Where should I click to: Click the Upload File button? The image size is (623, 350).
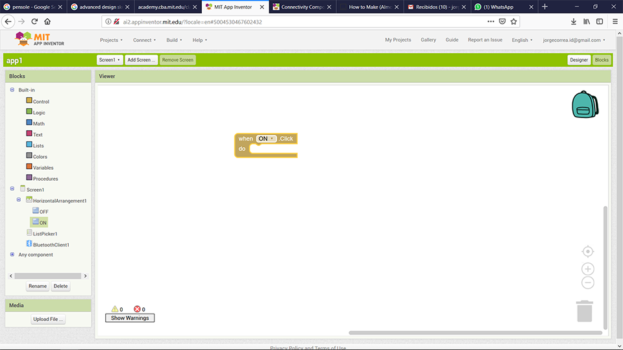click(x=48, y=319)
